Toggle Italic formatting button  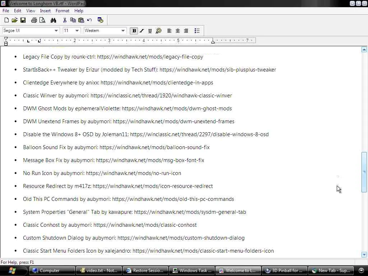tap(142, 31)
